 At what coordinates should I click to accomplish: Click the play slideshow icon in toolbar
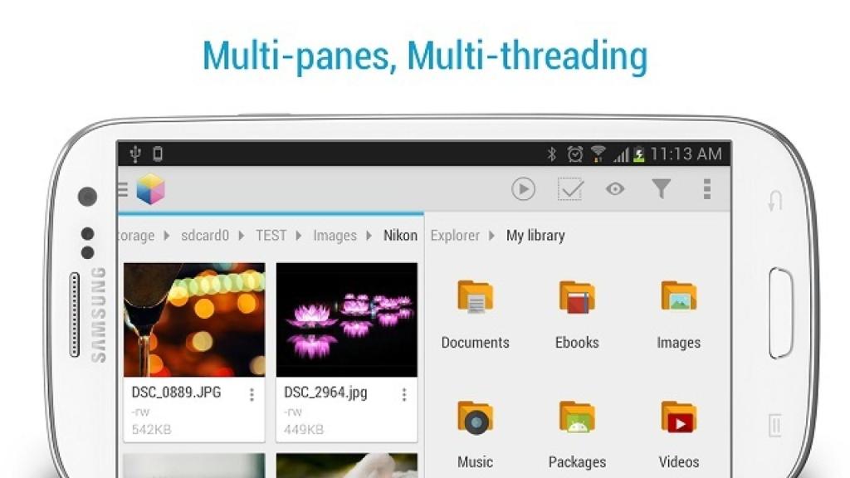523,189
